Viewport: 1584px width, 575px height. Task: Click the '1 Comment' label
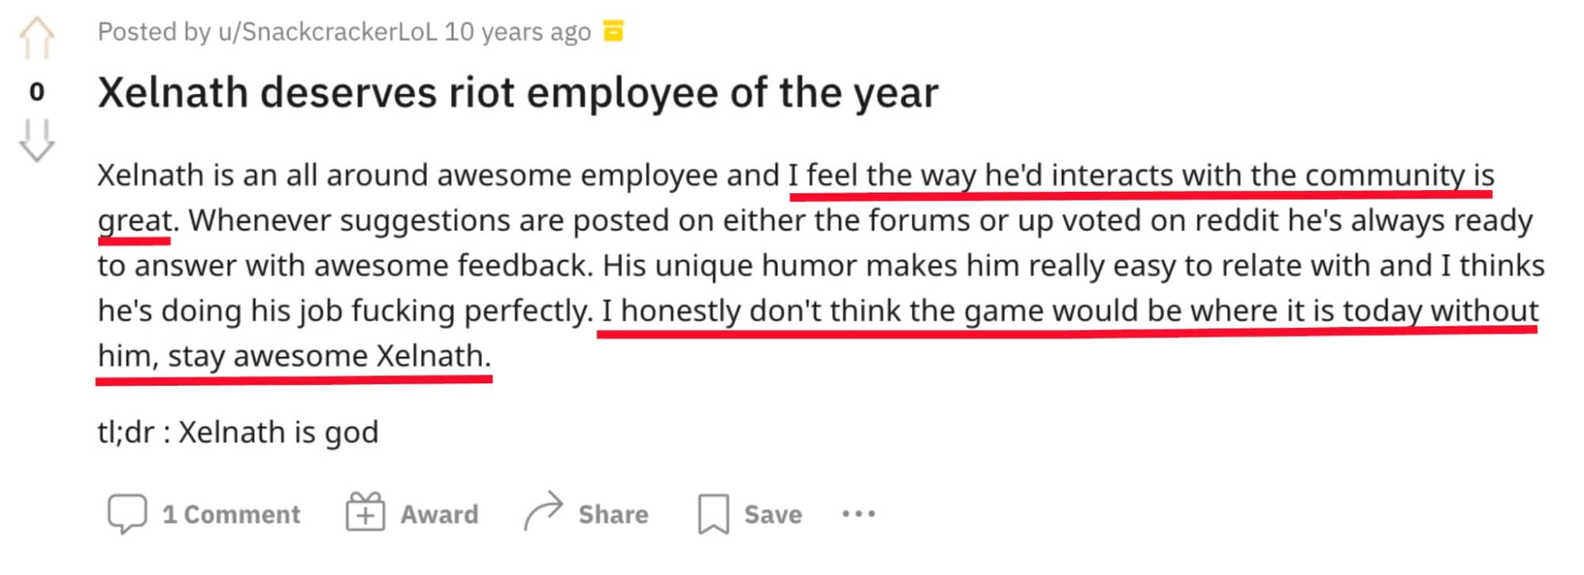(231, 515)
